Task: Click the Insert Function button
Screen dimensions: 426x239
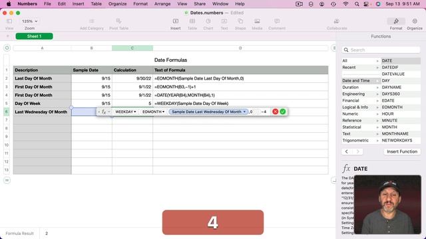Action: click(402, 151)
